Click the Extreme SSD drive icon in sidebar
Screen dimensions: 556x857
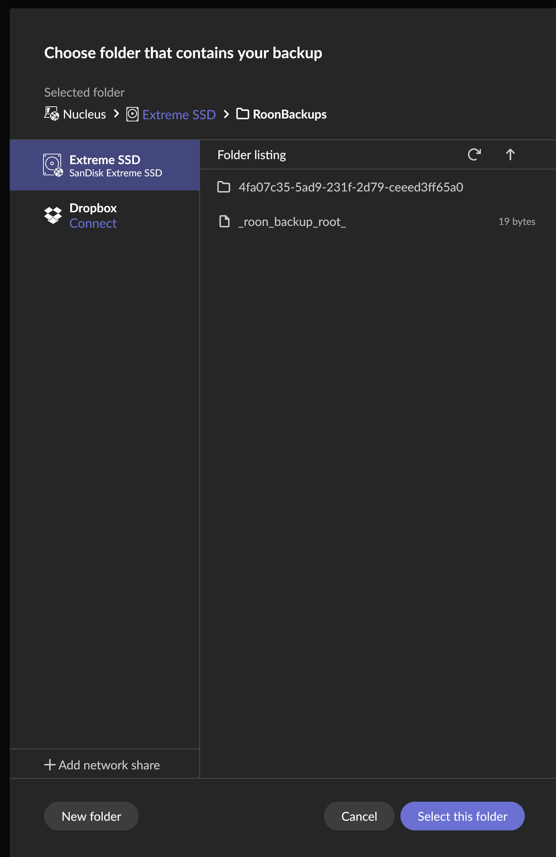53,165
